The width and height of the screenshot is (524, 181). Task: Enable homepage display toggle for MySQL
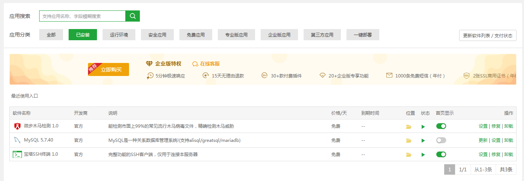[441, 140]
